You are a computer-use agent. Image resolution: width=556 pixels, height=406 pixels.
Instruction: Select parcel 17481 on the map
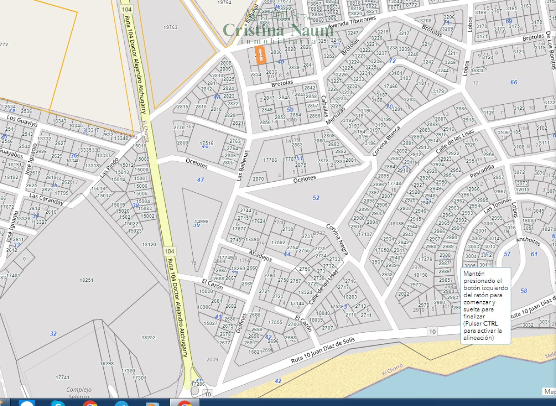pos(13,275)
